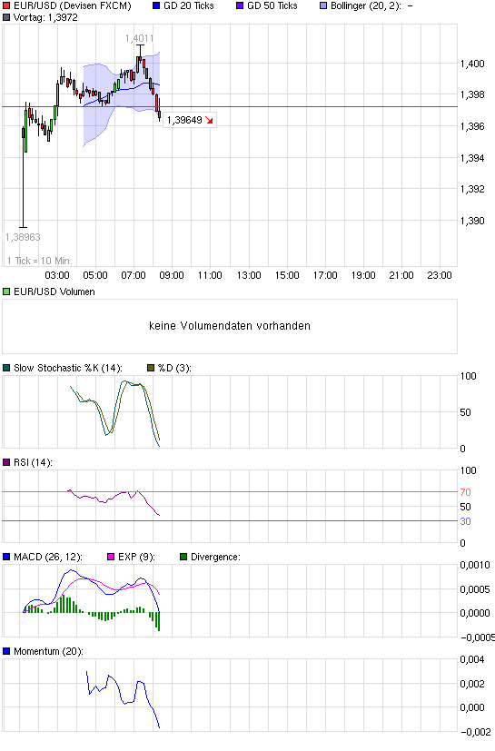Click the 'GD 20 Ticks' legend label

189,5
